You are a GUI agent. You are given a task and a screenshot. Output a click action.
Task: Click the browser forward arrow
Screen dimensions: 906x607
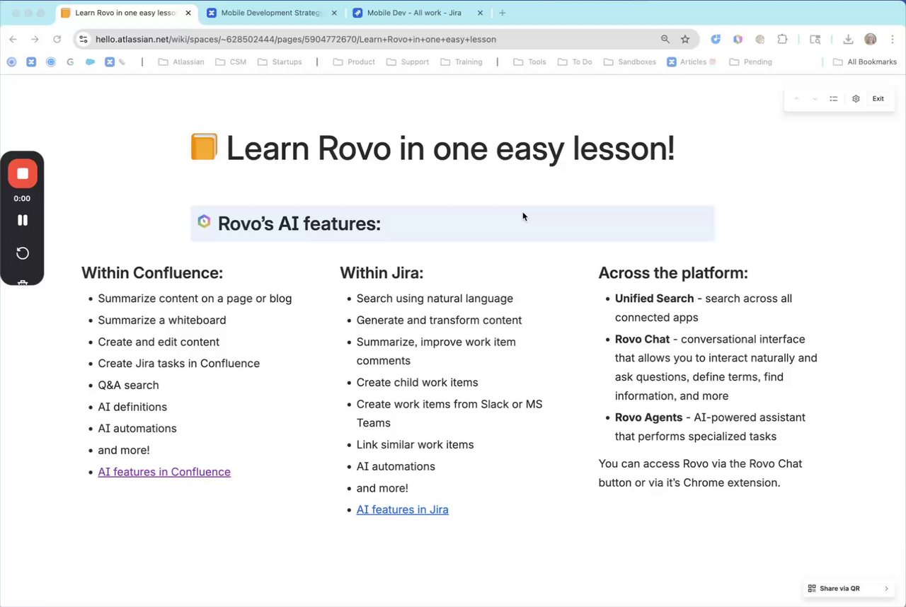(x=35, y=40)
